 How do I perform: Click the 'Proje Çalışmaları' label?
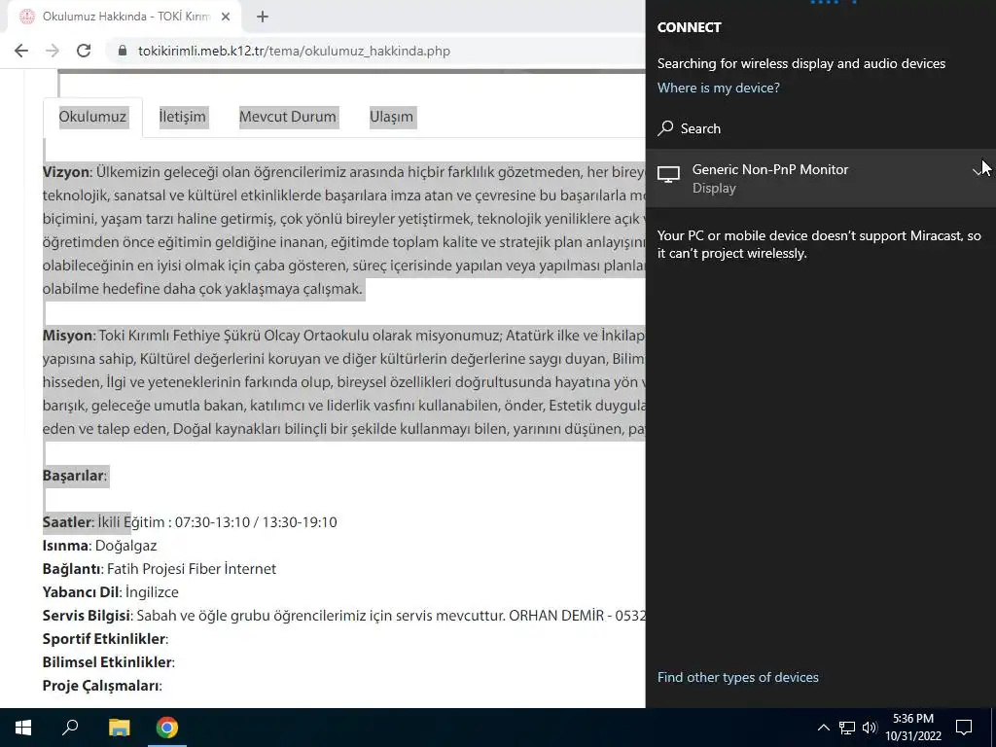(x=101, y=686)
